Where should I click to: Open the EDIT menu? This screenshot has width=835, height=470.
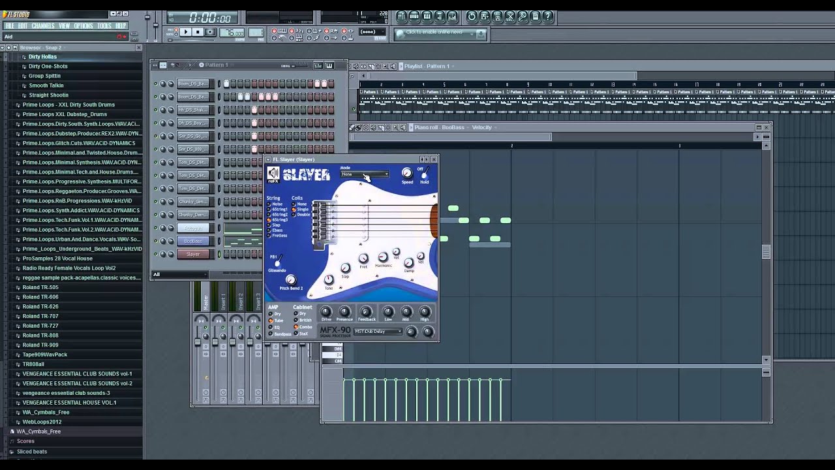tap(23, 26)
